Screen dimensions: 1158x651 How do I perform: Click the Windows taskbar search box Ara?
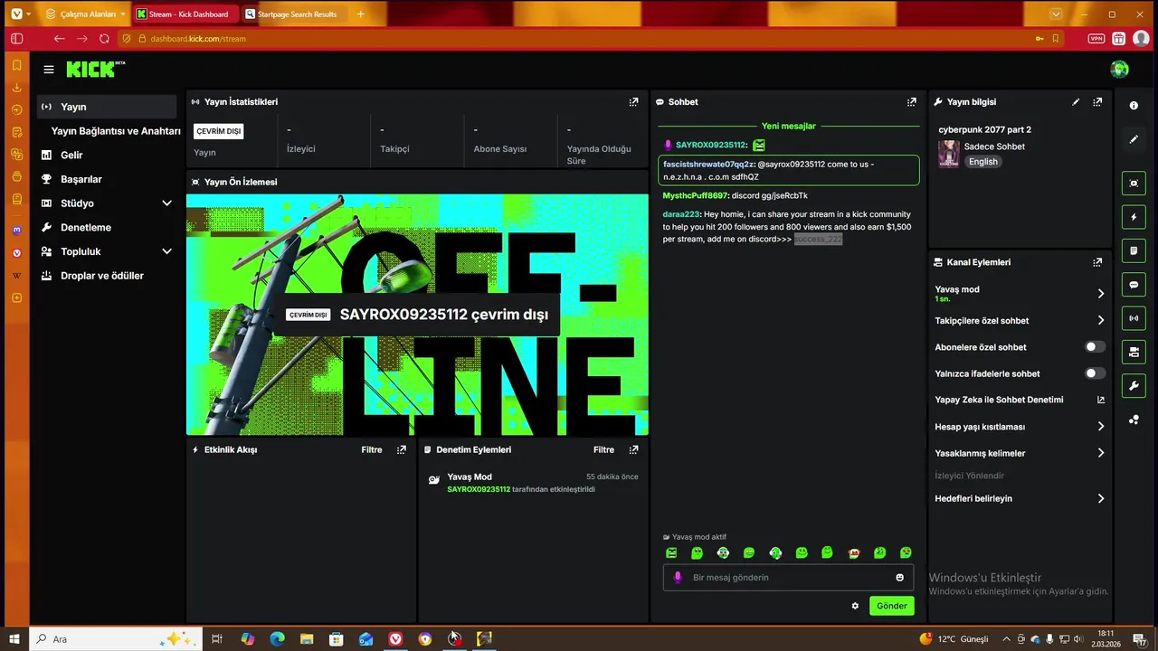pos(113,639)
